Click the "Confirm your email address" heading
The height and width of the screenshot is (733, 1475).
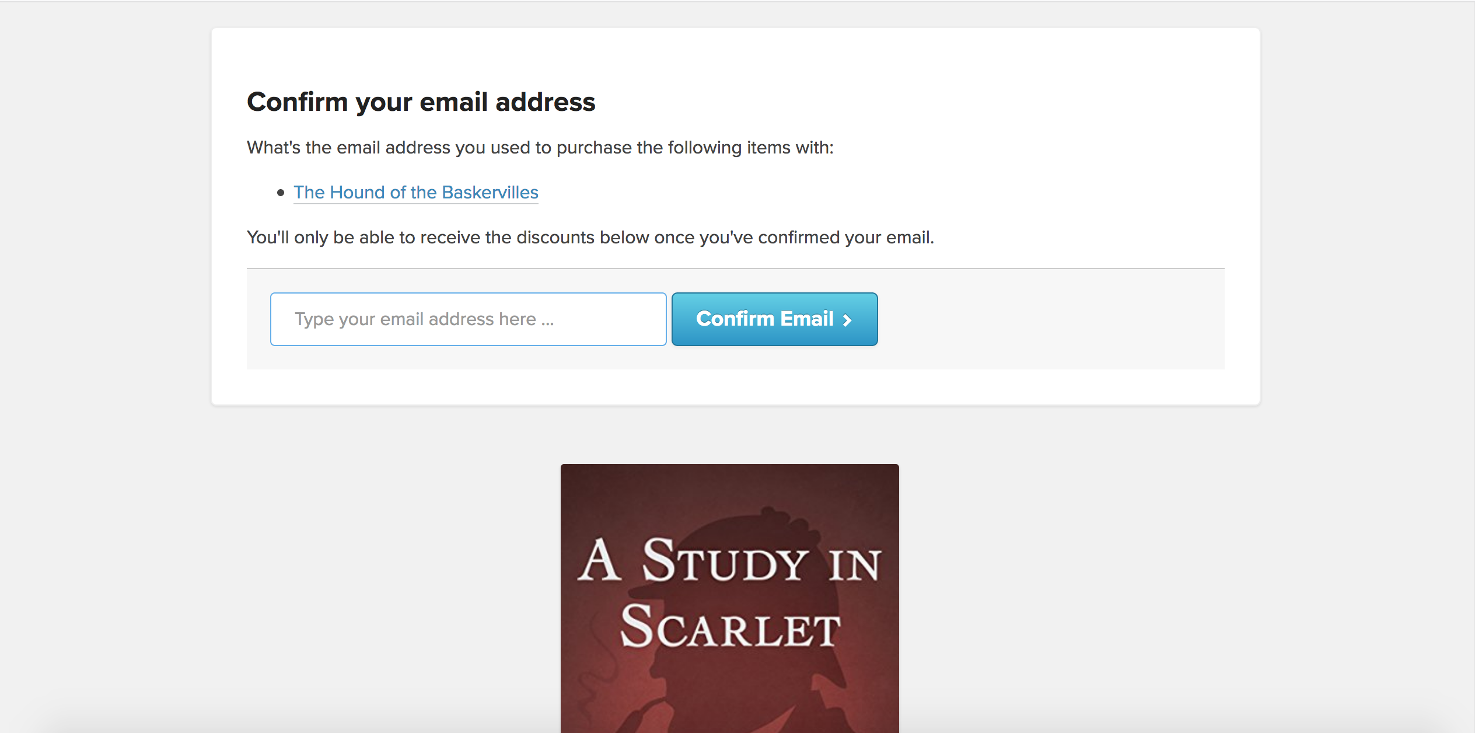tap(421, 102)
